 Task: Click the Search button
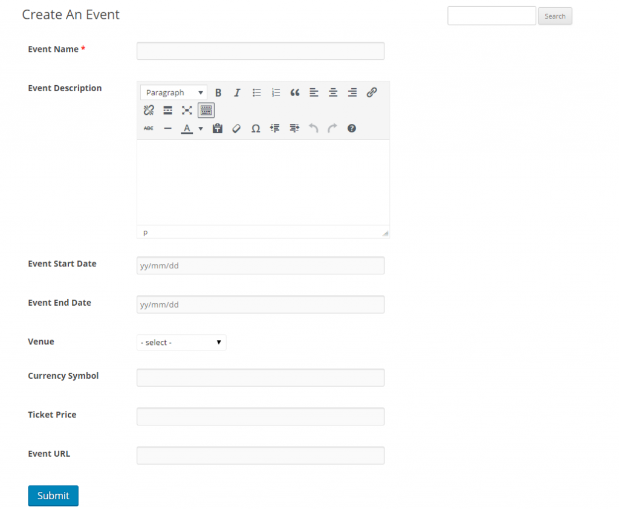click(x=555, y=16)
